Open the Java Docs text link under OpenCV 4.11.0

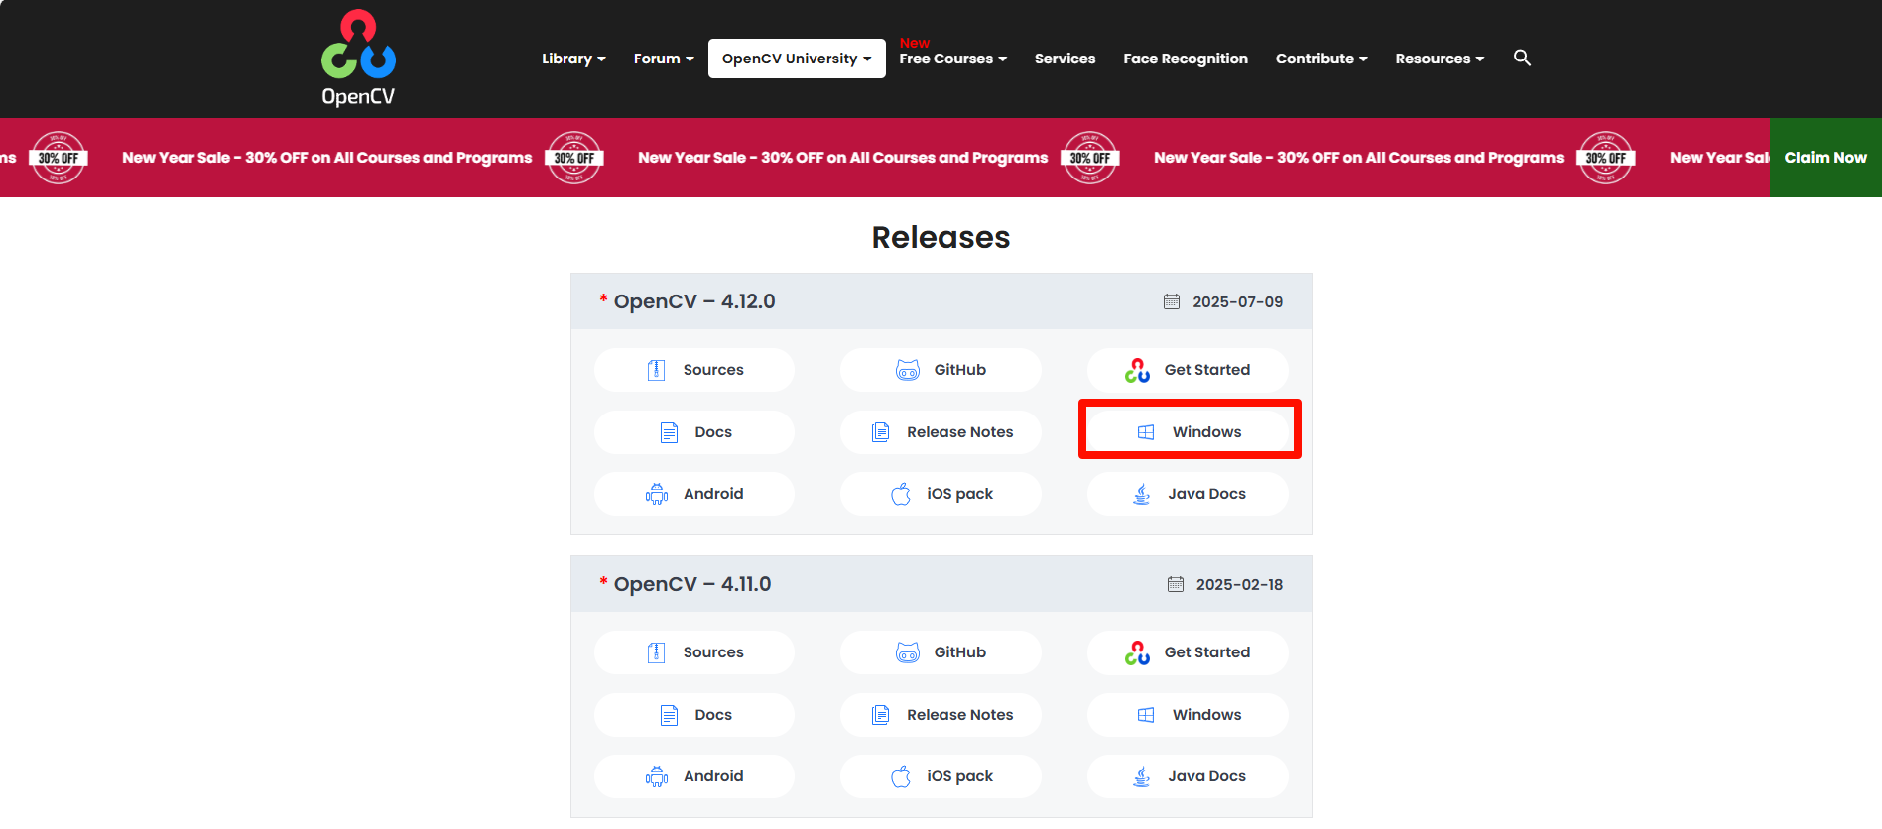click(1207, 776)
